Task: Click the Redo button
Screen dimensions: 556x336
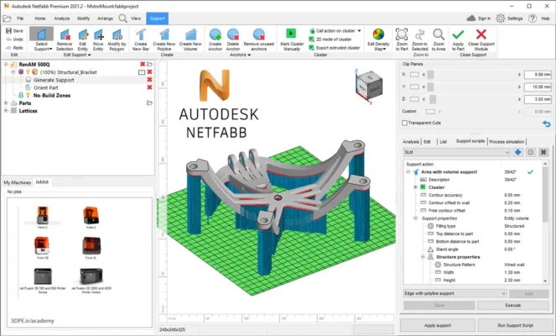Action: tap(14, 48)
